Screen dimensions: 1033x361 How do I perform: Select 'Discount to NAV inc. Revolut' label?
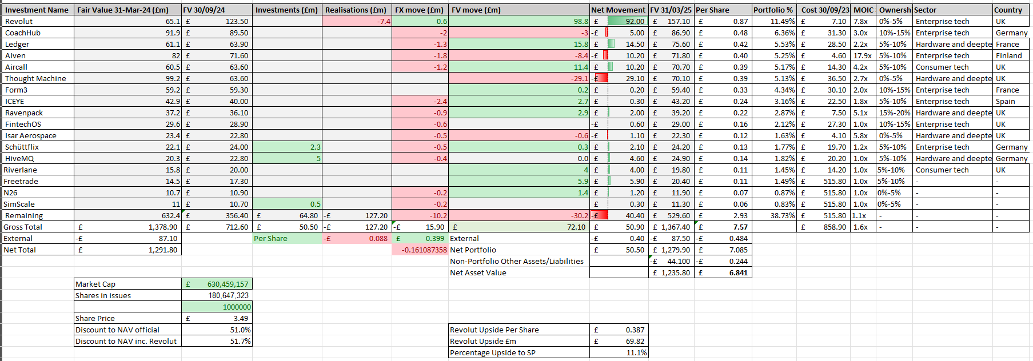pyautogui.click(x=127, y=341)
